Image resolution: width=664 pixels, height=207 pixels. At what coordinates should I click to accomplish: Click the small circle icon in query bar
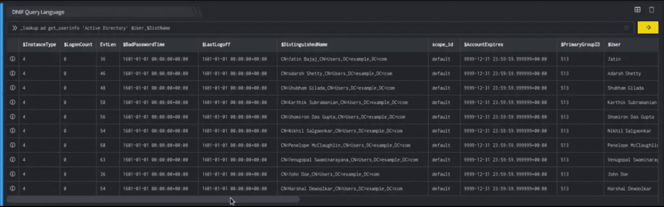627,28
